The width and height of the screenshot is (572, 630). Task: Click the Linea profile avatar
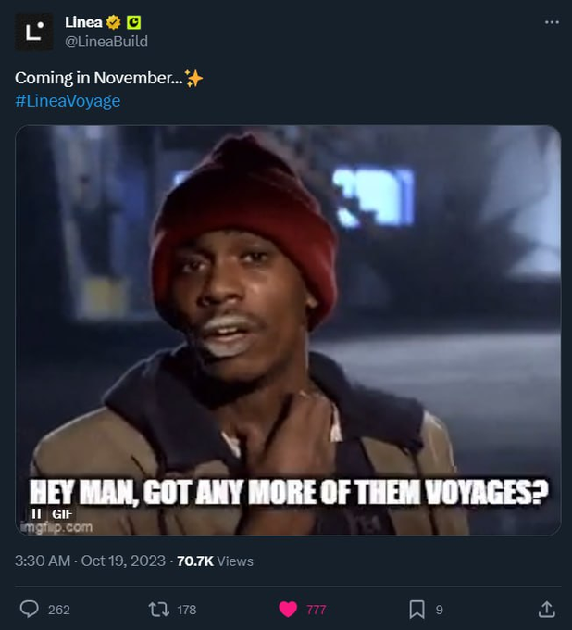coord(33,31)
